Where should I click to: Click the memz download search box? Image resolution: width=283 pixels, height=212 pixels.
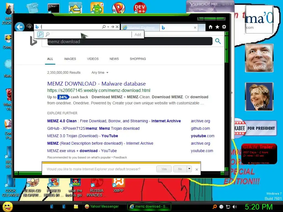pos(130,41)
